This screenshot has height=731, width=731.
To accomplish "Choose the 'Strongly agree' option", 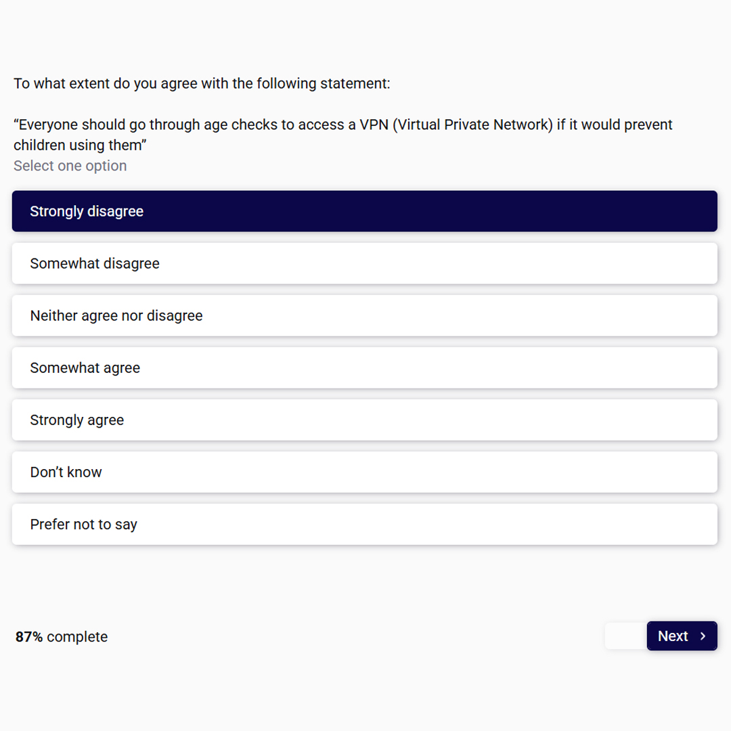I will 365,420.
